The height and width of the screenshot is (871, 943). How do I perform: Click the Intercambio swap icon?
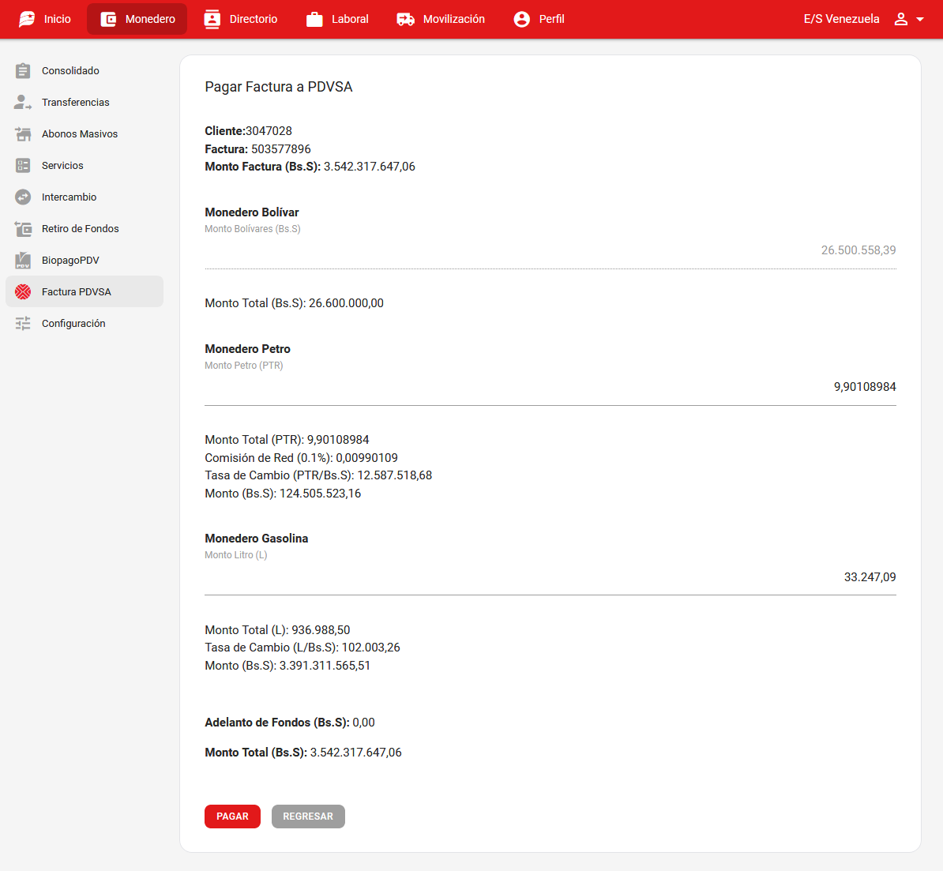pyautogui.click(x=23, y=197)
